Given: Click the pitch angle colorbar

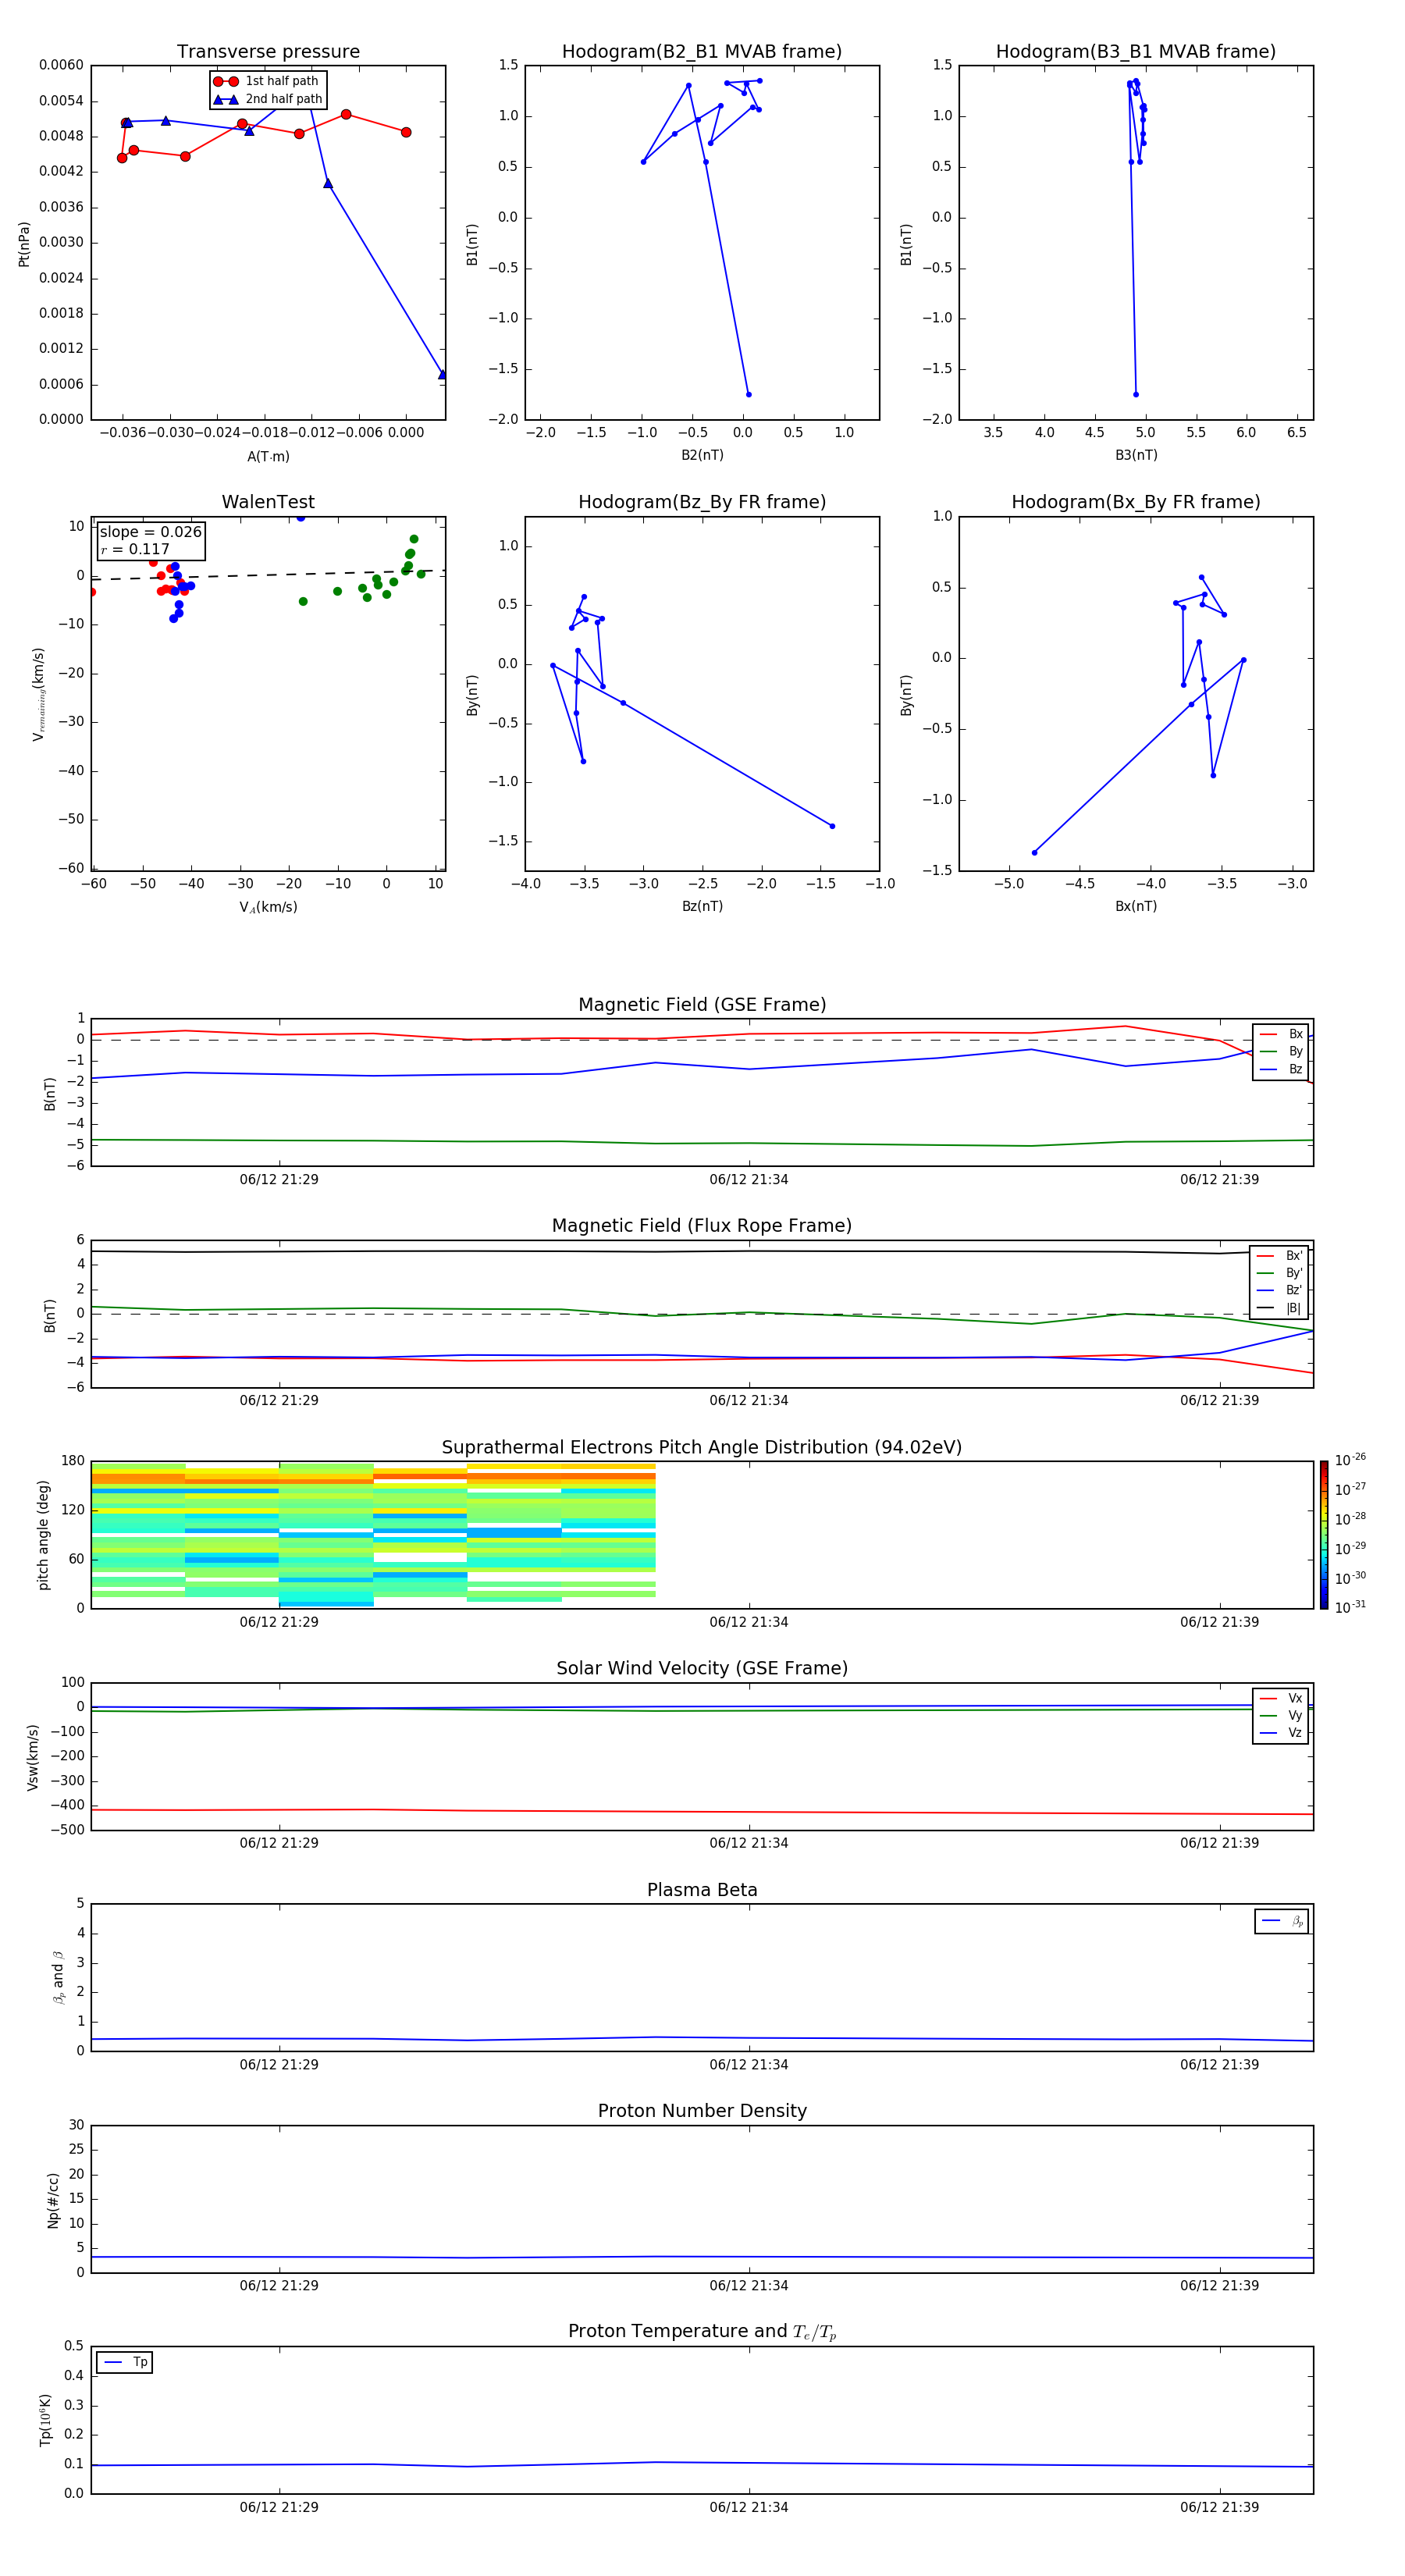Looking at the screenshot, I should pos(1324,1534).
